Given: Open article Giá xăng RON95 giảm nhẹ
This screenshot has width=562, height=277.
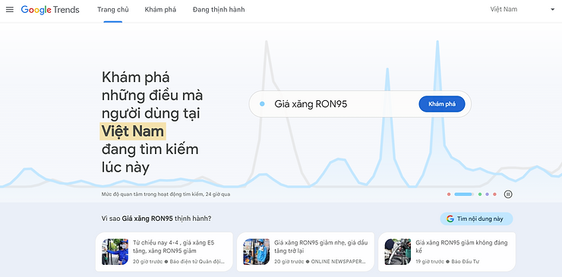Looking at the screenshot, I should click(x=305, y=252).
